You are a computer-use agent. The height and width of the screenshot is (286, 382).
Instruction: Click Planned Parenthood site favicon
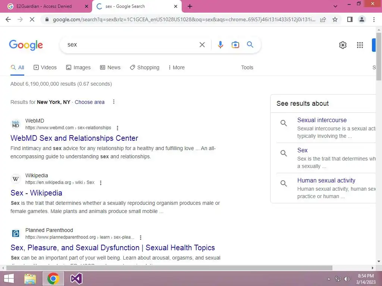pyautogui.click(x=16, y=233)
